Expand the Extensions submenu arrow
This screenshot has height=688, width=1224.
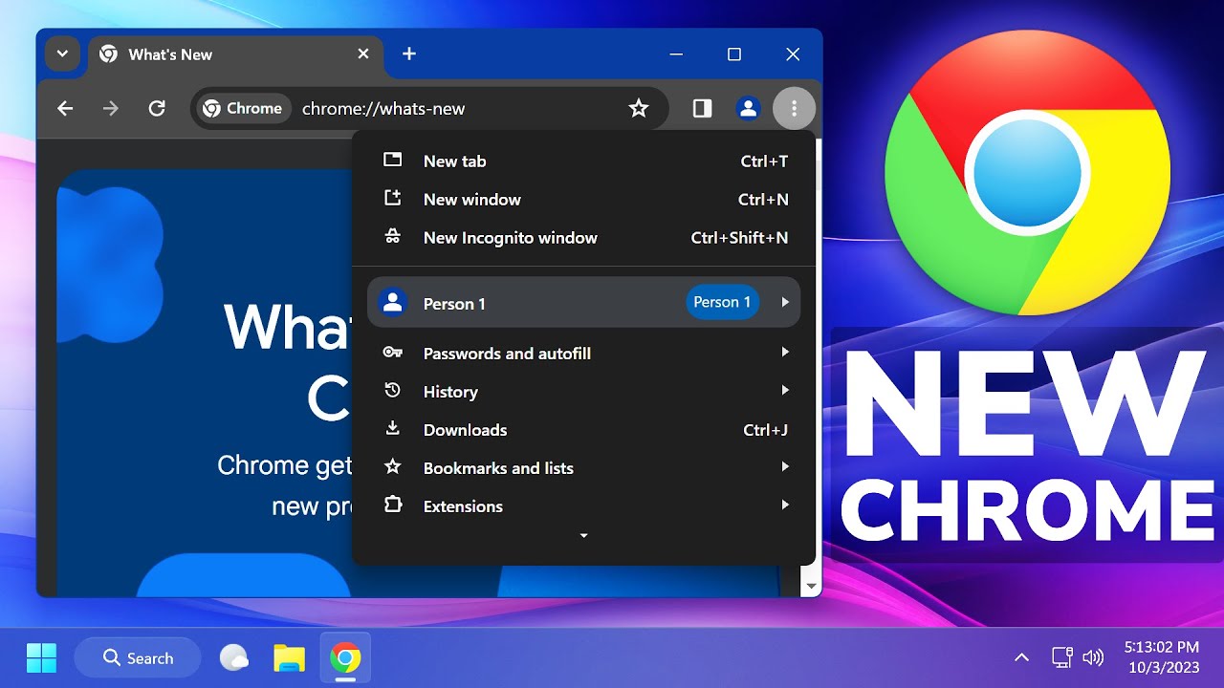[x=785, y=505]
